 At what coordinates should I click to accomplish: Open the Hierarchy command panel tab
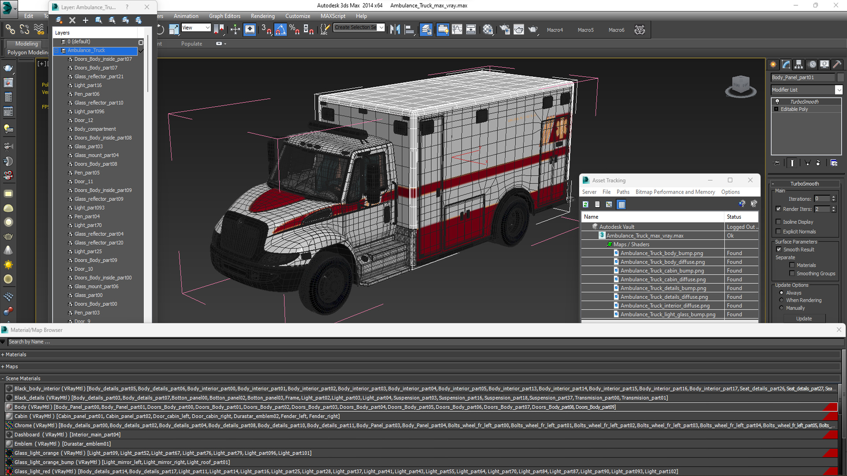coord(799,64)
